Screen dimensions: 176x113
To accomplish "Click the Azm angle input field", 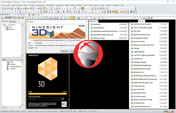I will (87, 18).
